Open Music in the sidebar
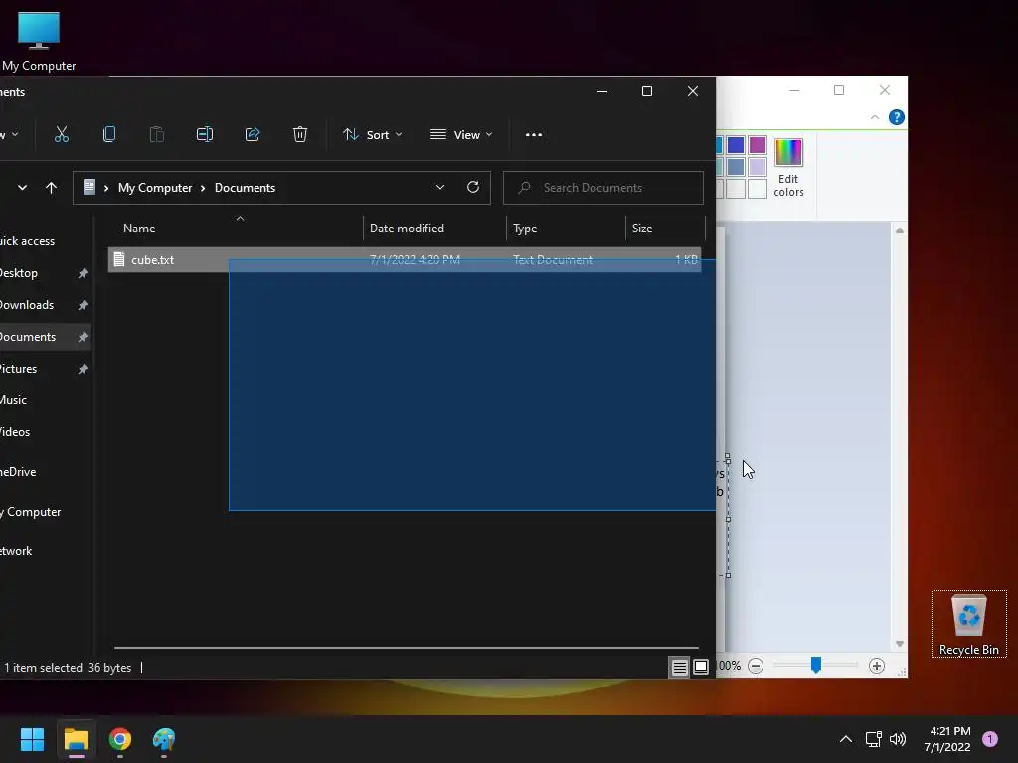The image size is (1018, 763). (x=13, y=400)
